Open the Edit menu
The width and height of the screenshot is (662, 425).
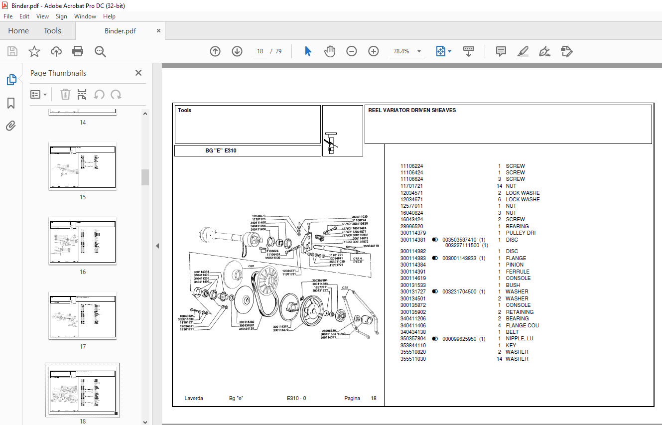[x=24, y=16]
